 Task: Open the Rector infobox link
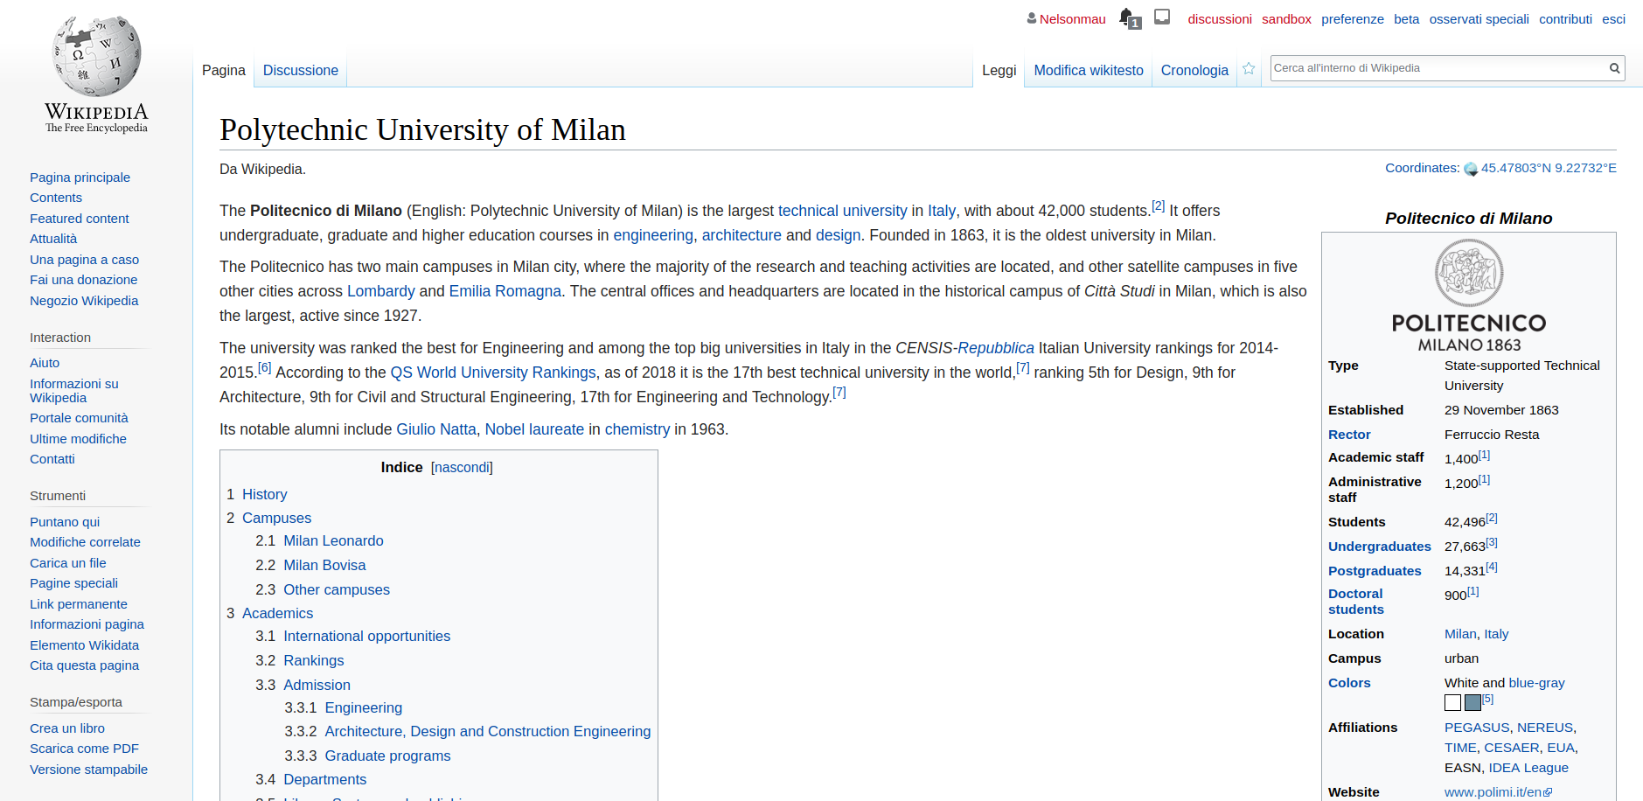(1349, 435)
